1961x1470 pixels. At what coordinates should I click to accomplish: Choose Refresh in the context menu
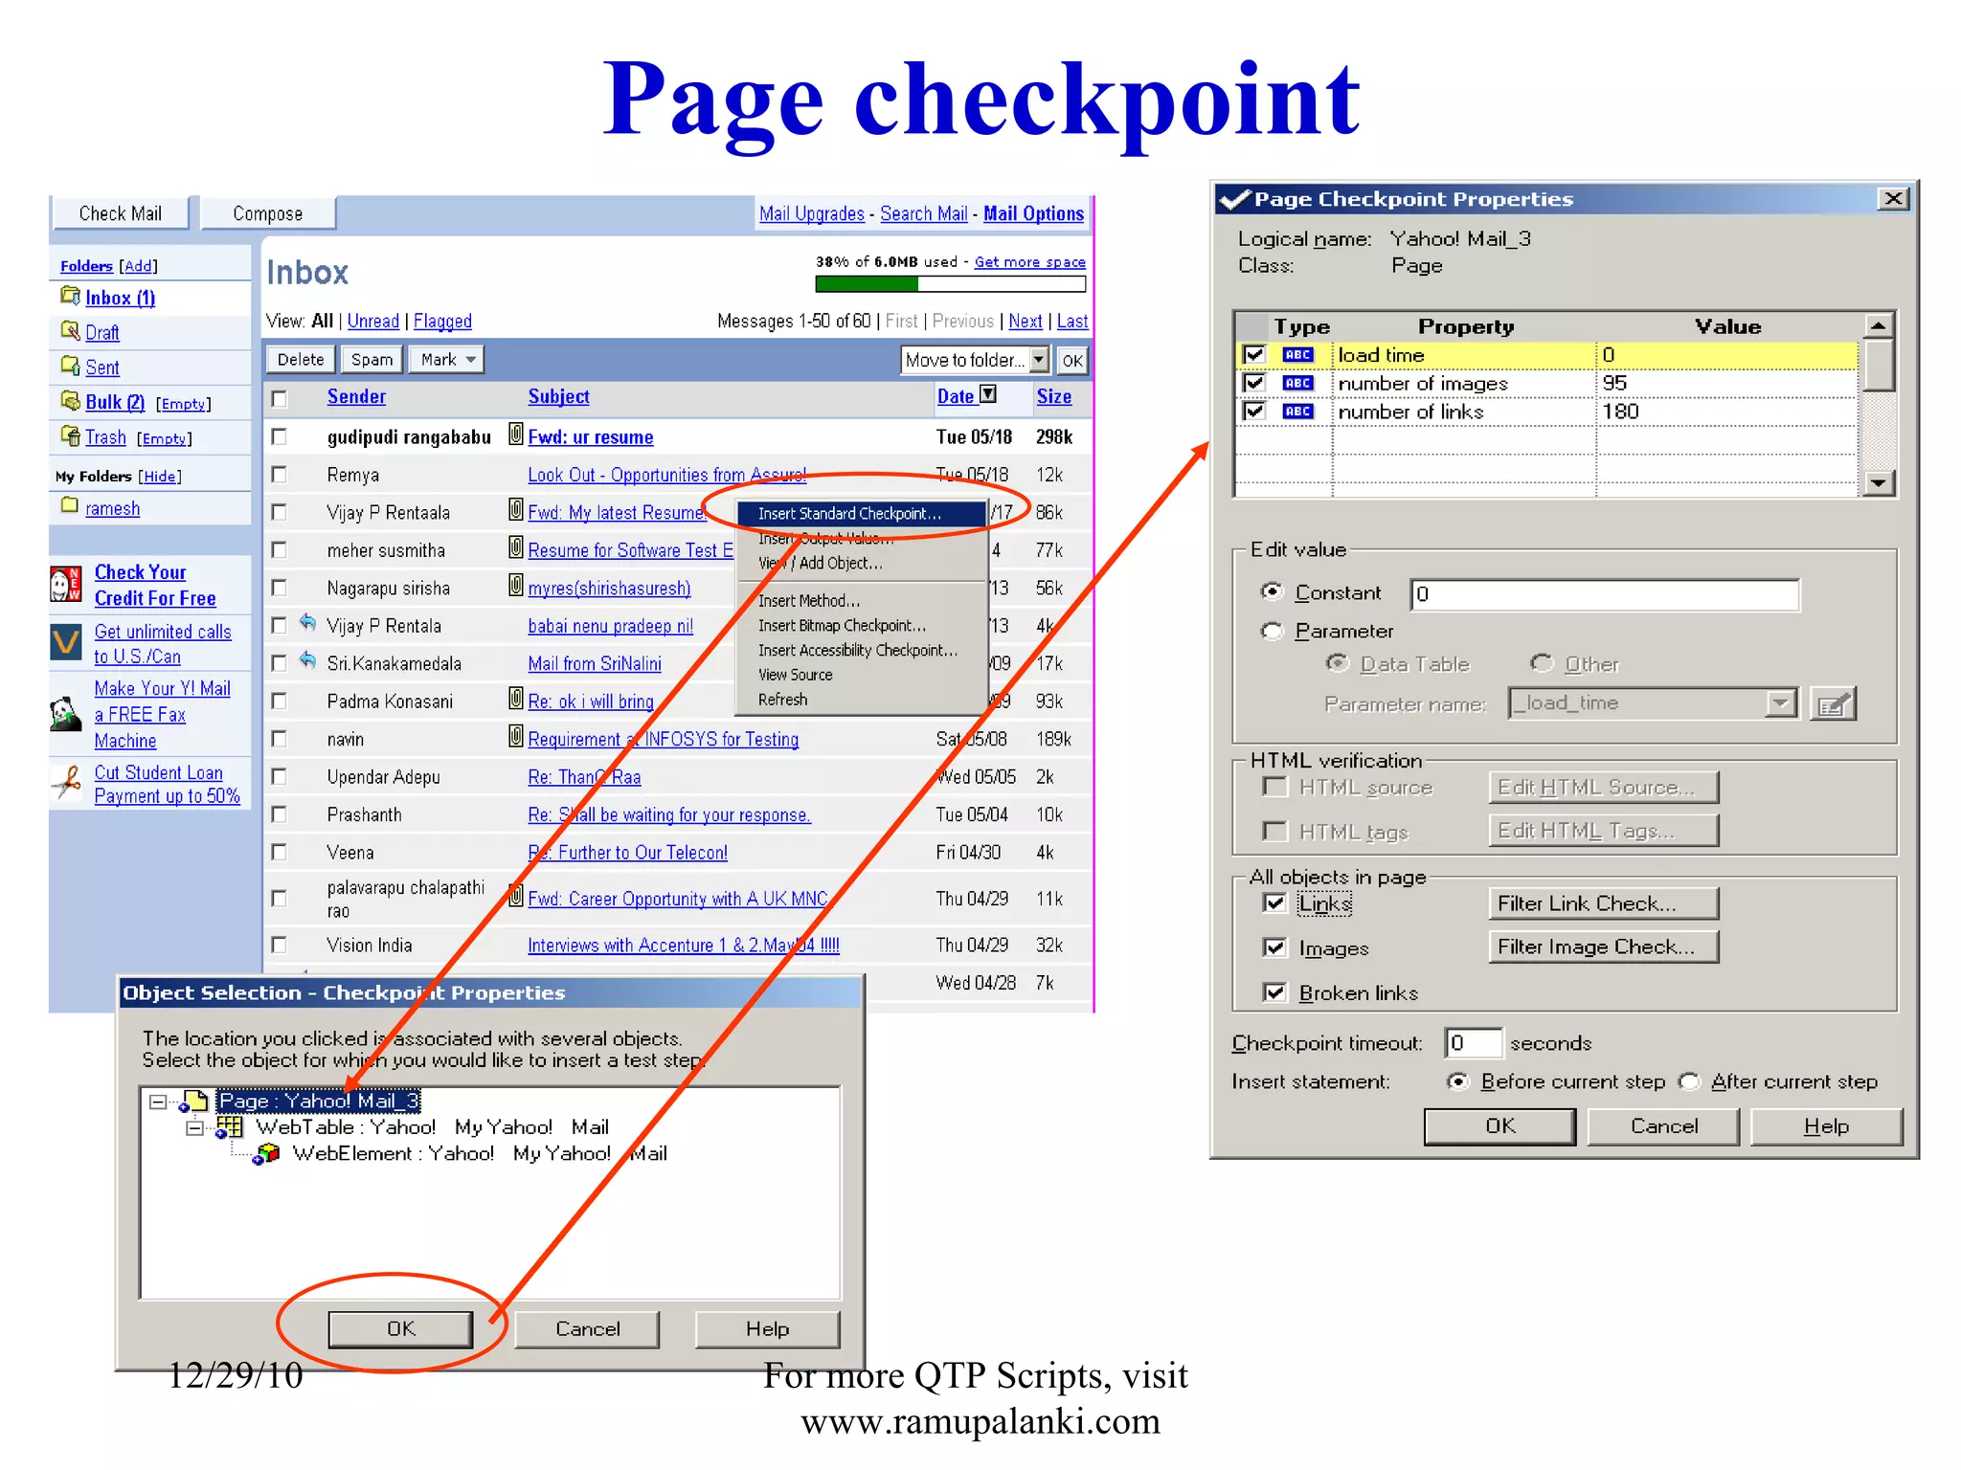(x=782, y=701)
